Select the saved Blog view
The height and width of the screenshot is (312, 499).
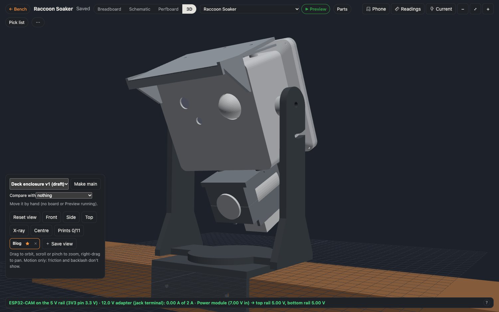pyautogui.click(x=17, y=243)
